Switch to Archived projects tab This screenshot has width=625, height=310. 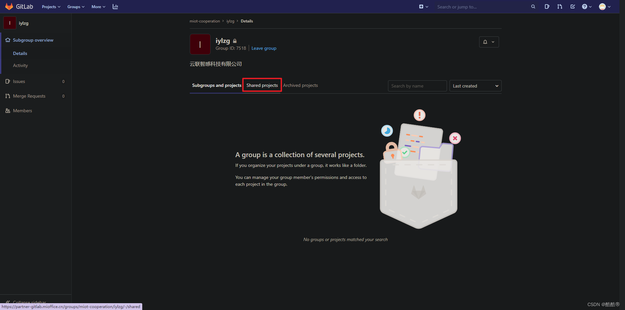click(300, 85)
